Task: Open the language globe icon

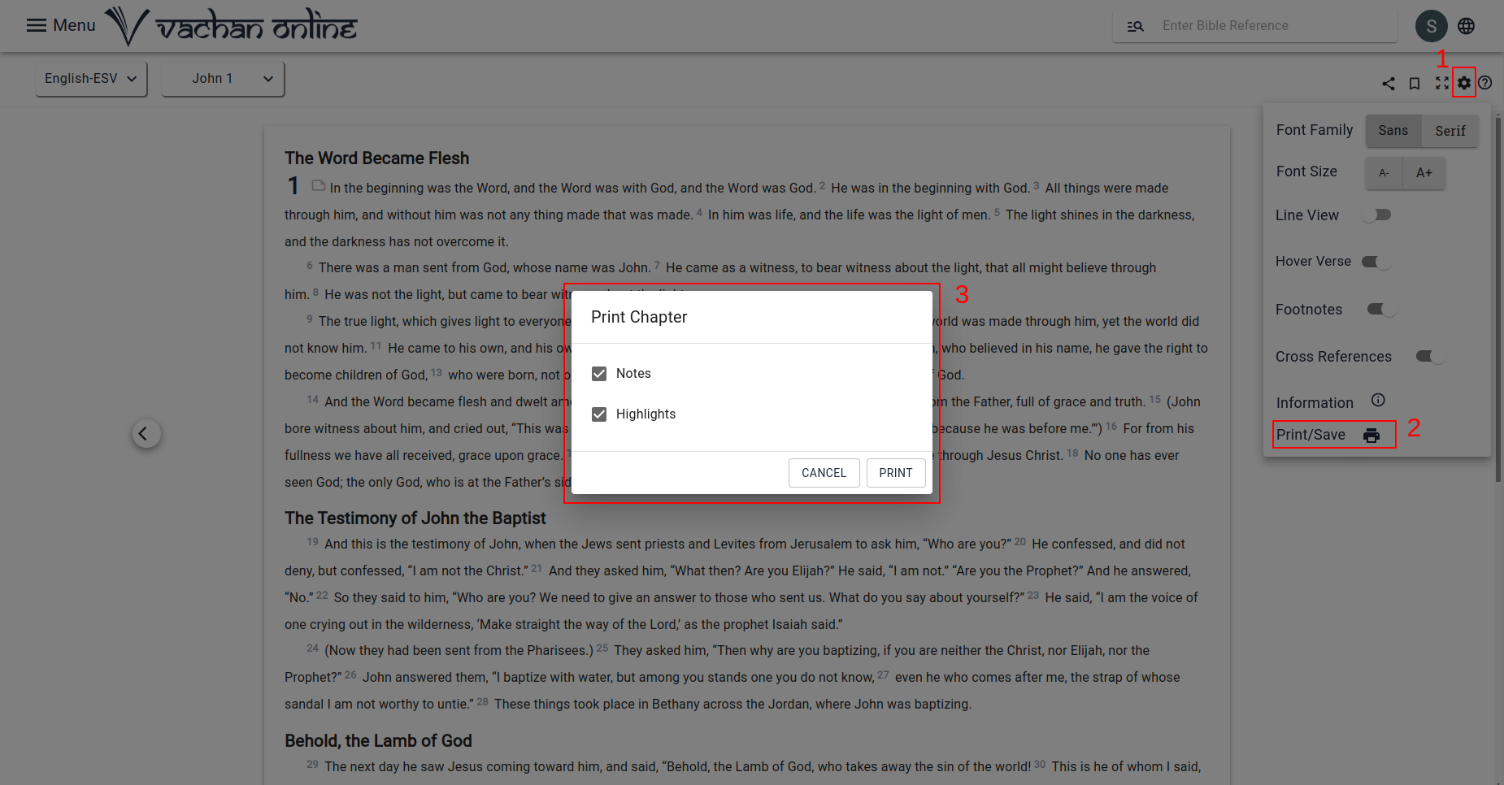Action: click(x=1466, y=26)
